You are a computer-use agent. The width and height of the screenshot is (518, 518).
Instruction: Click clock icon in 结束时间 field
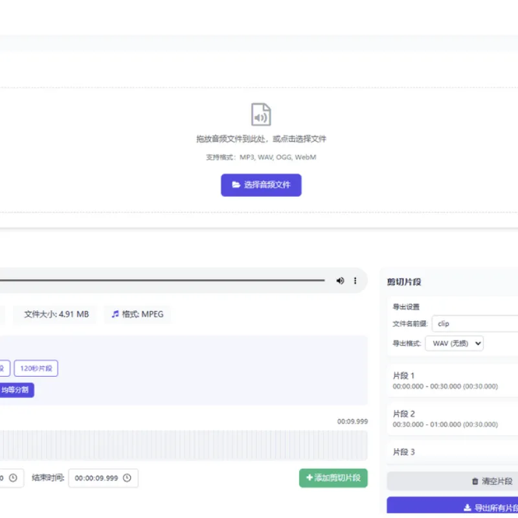127,478
